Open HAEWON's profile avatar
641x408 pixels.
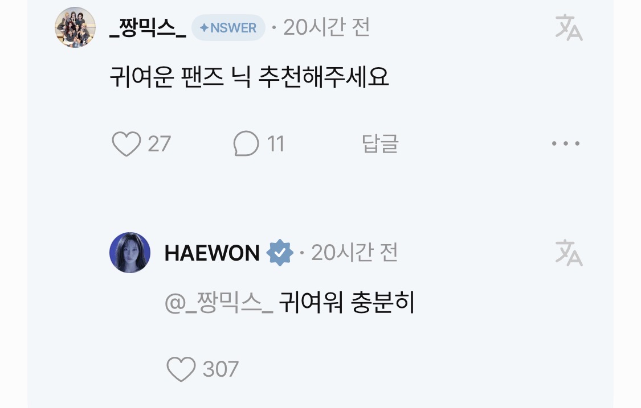pyautogui.click(x=130, y=253)
